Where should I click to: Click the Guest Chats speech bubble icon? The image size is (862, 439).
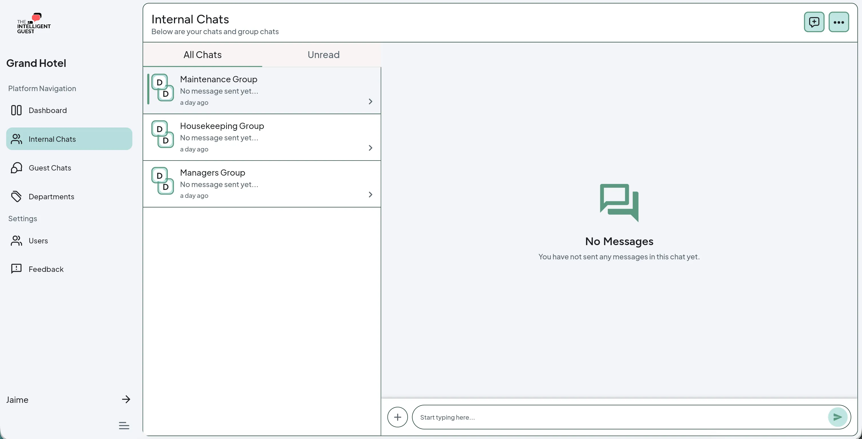pos(16,168)
